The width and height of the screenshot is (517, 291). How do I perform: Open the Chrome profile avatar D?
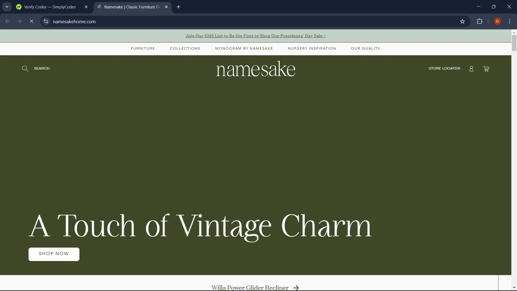pos(497,21)
